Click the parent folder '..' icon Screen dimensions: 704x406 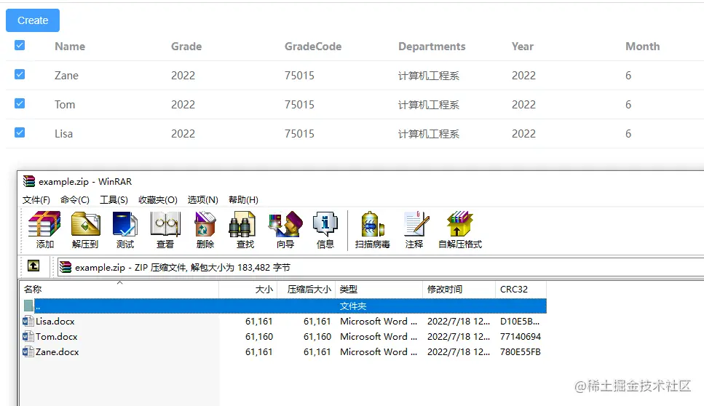28,306
